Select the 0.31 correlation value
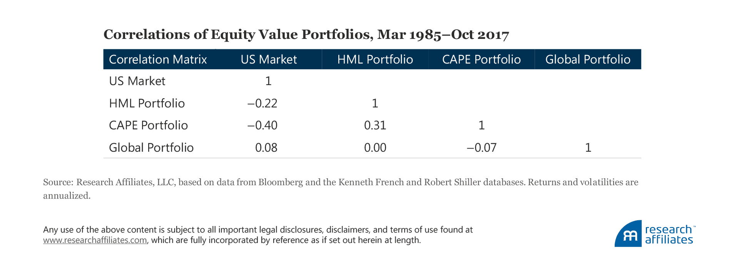This screenshot has width=739, height=258. click(375, 126)
